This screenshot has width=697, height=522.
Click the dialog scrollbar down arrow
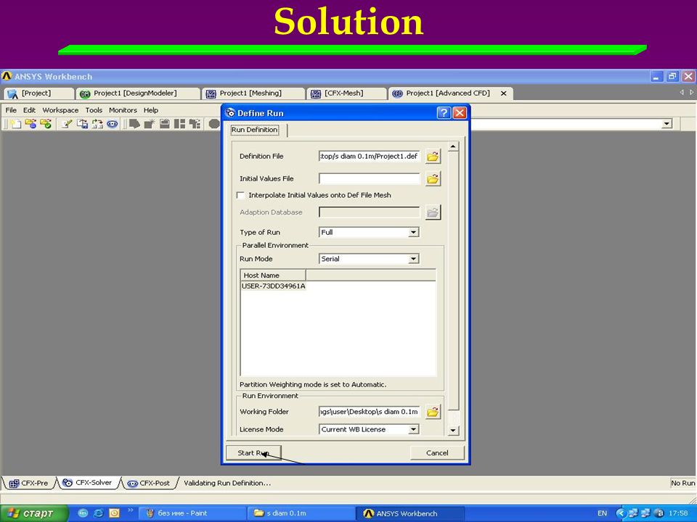click(x=453, y=430)
